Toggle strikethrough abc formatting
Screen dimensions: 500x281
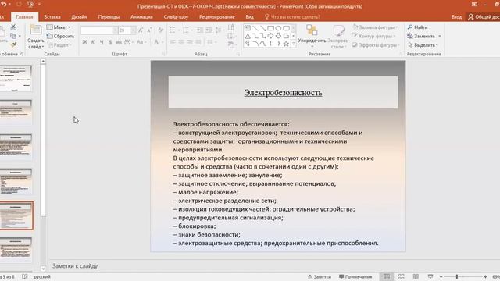pos(119,42)
